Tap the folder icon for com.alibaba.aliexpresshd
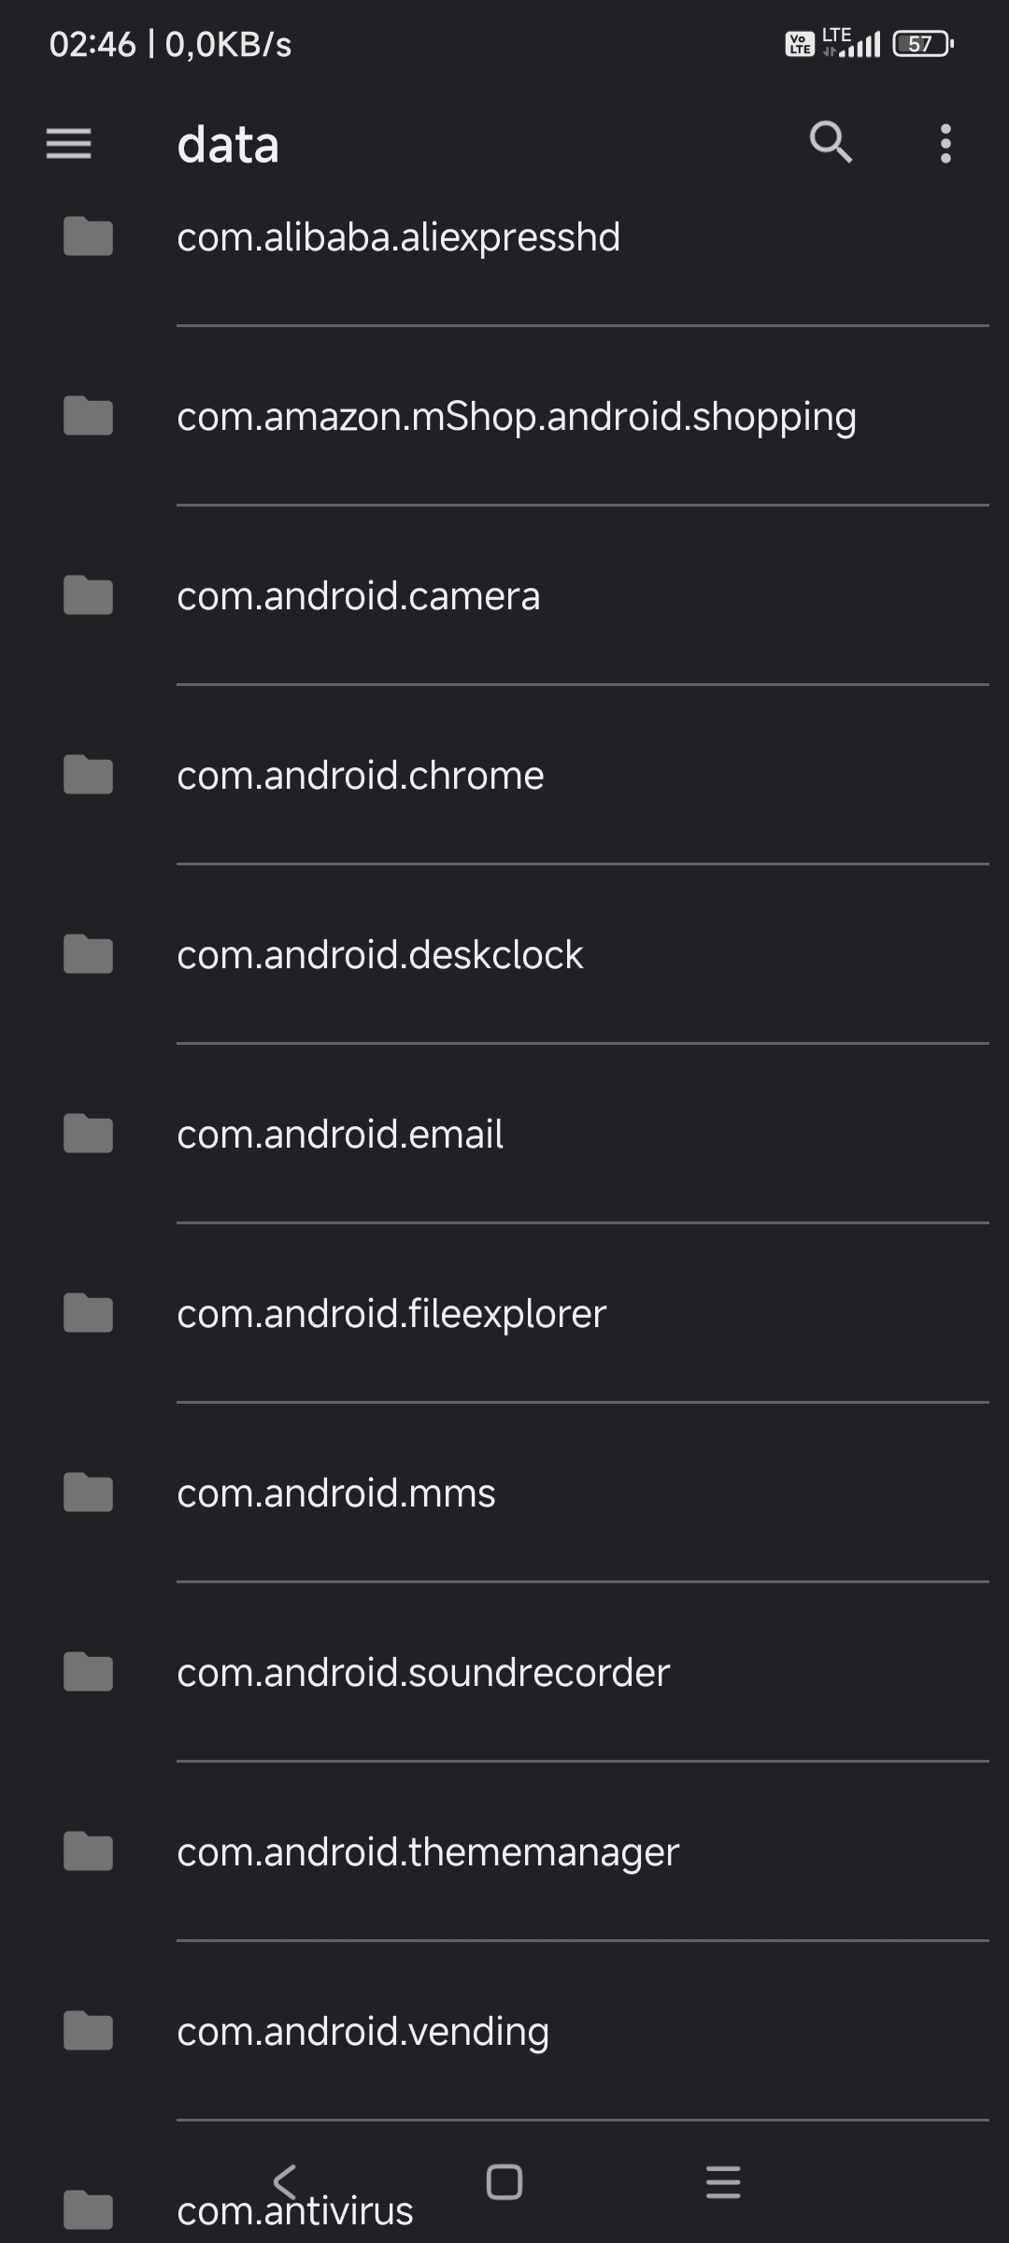The height and width of the screenshot is (2243, 1009). 88,236
